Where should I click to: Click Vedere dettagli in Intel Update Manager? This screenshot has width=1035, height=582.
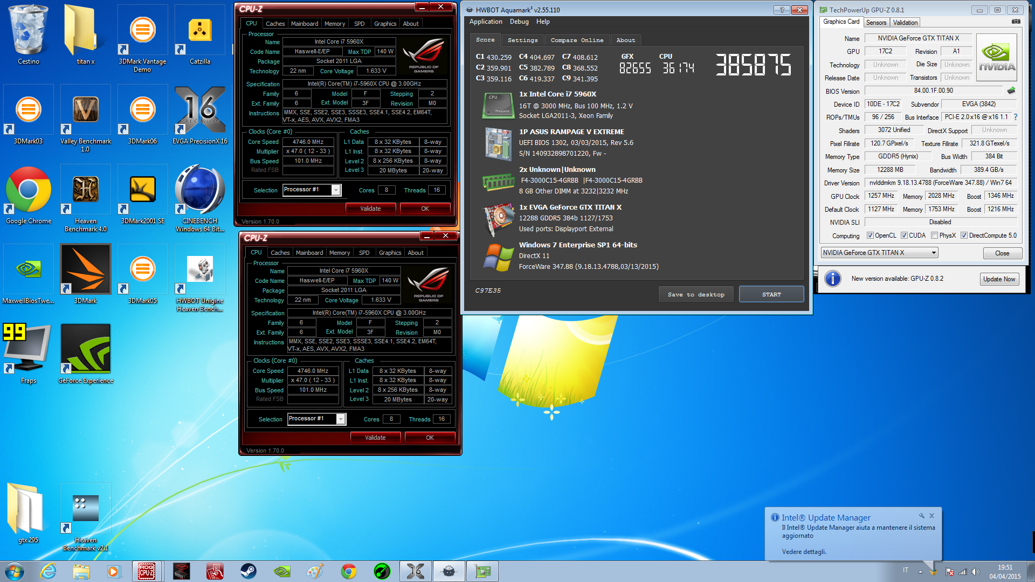click(x=804, y=552)
